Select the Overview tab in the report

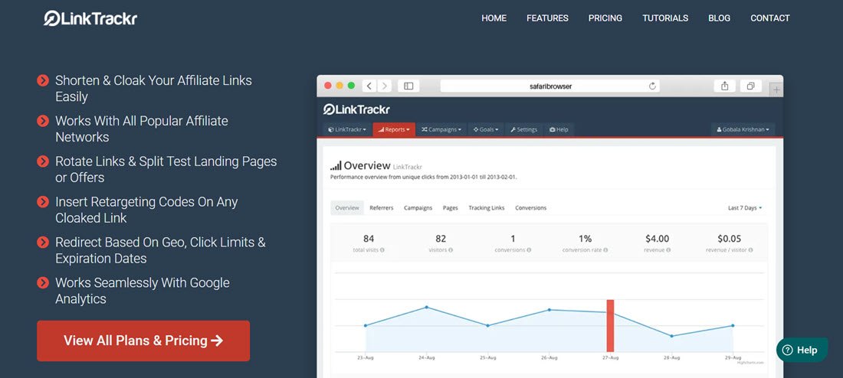346,208
